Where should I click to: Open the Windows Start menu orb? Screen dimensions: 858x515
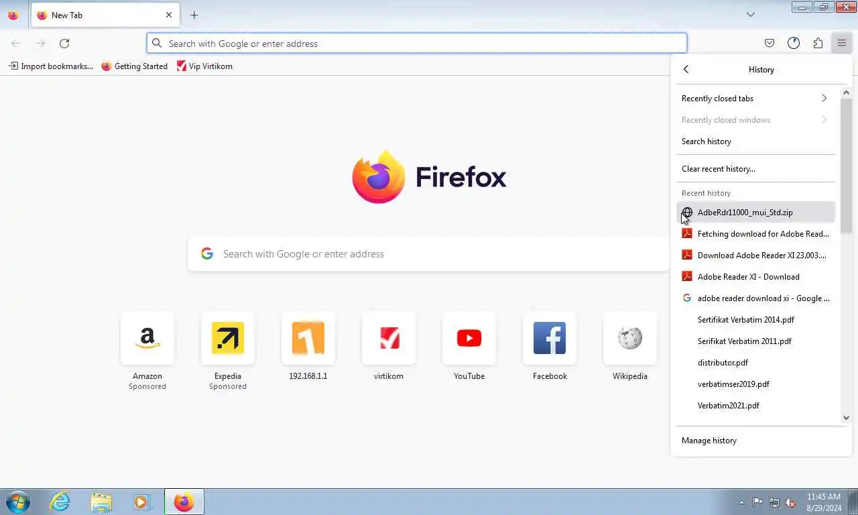18,502
